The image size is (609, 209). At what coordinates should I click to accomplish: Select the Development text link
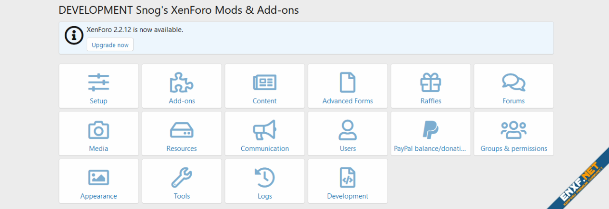[347, 196]
